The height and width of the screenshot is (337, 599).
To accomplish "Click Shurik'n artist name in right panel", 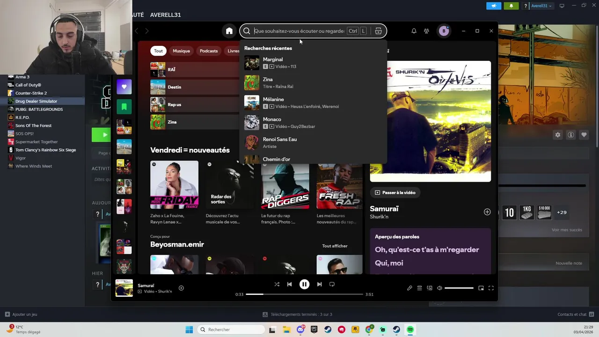I will pyautogui.click(x=379, y=217).
